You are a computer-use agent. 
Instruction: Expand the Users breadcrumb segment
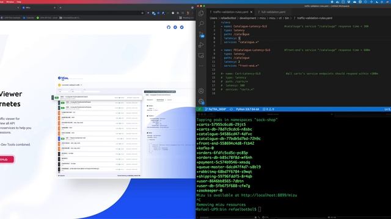(x=213, y=18)
